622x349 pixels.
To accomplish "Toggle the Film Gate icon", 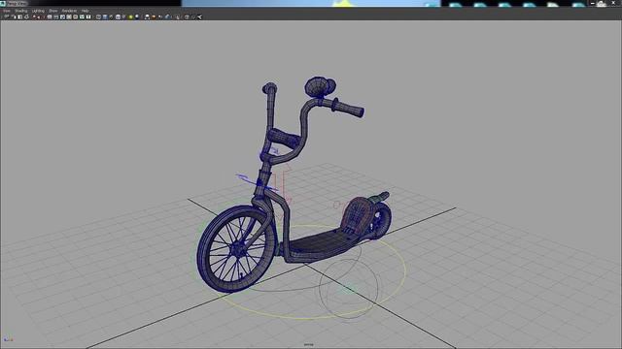I will (x=56, y=17).
